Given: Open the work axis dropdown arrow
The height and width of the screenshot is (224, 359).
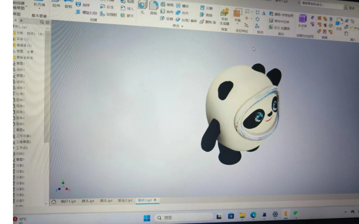Looking at the screenshot, I should coord(252,12).
